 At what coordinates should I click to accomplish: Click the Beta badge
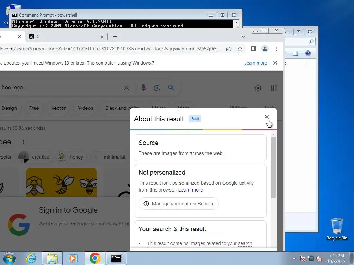[x=195, y=119]
